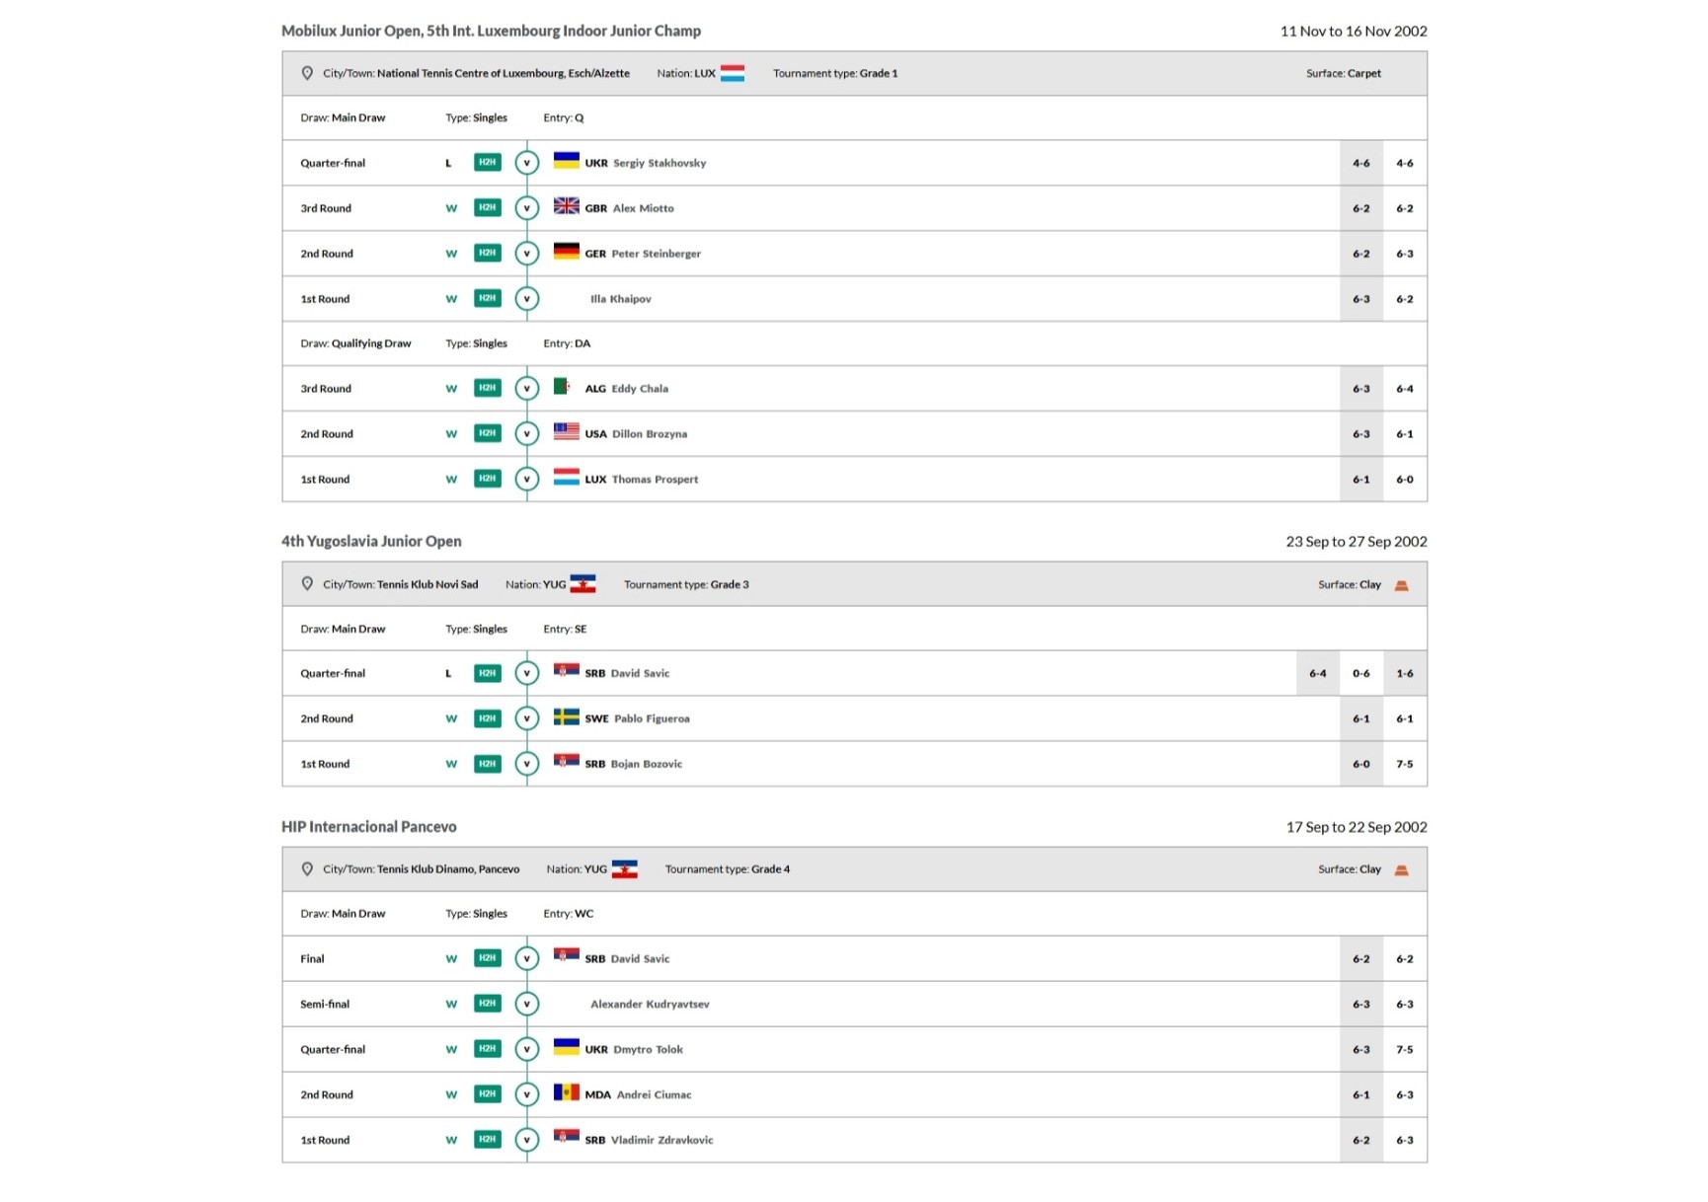Click the Illa Khaipov player name
Screen dimensions: 1708x1202
[620, 299]
